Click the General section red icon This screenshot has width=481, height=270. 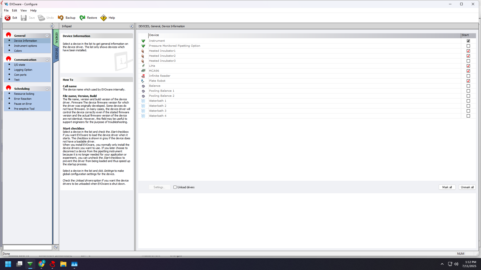click(9, 35)
